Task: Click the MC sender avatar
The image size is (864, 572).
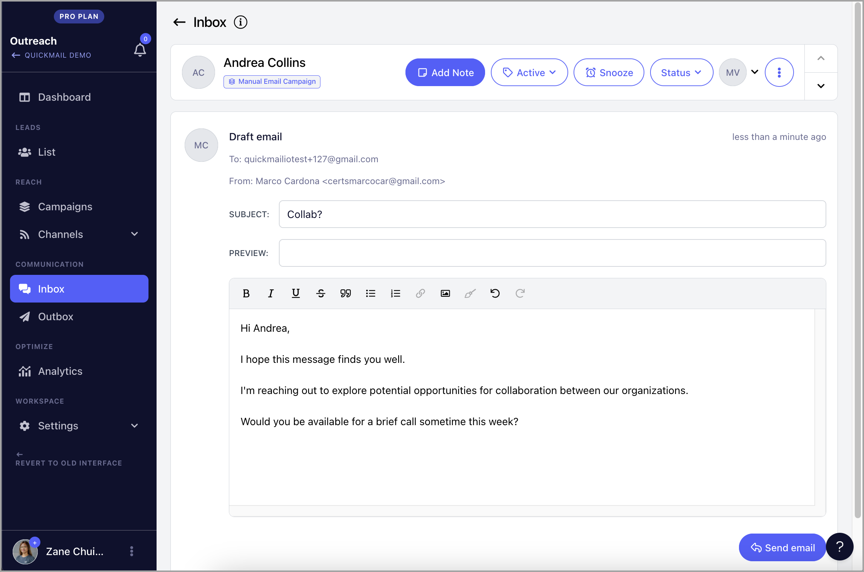Action: [201, 145]
